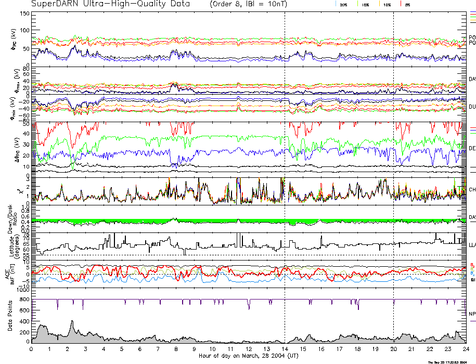Click the LA label beside the Latitude panel
The image size is (476, 364).
tap(472, 245)
